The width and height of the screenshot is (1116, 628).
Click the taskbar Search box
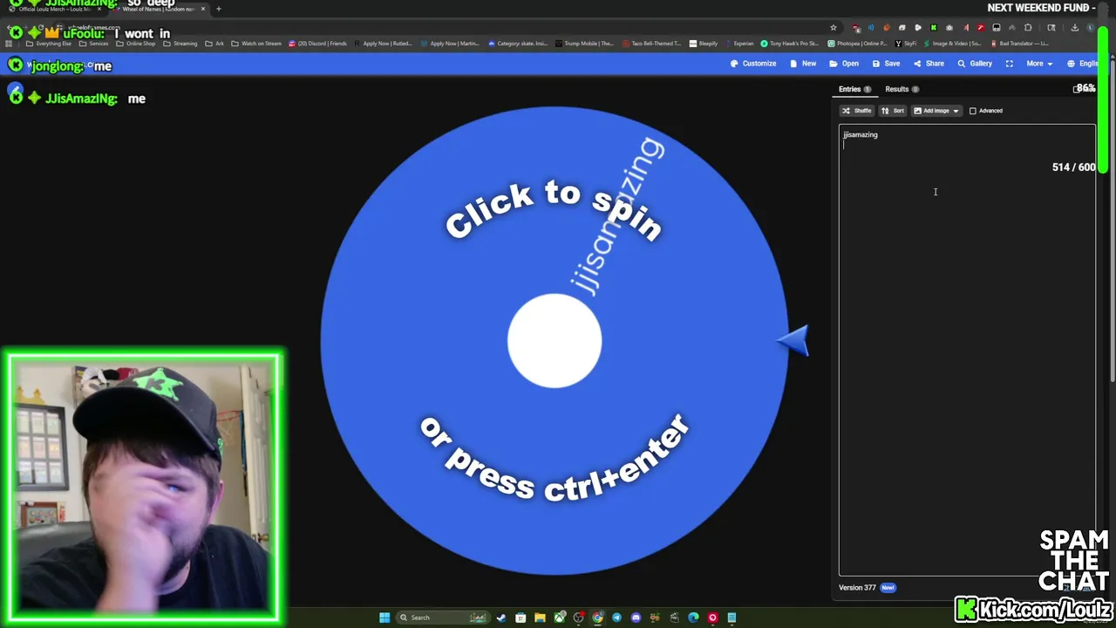[443, 618]
